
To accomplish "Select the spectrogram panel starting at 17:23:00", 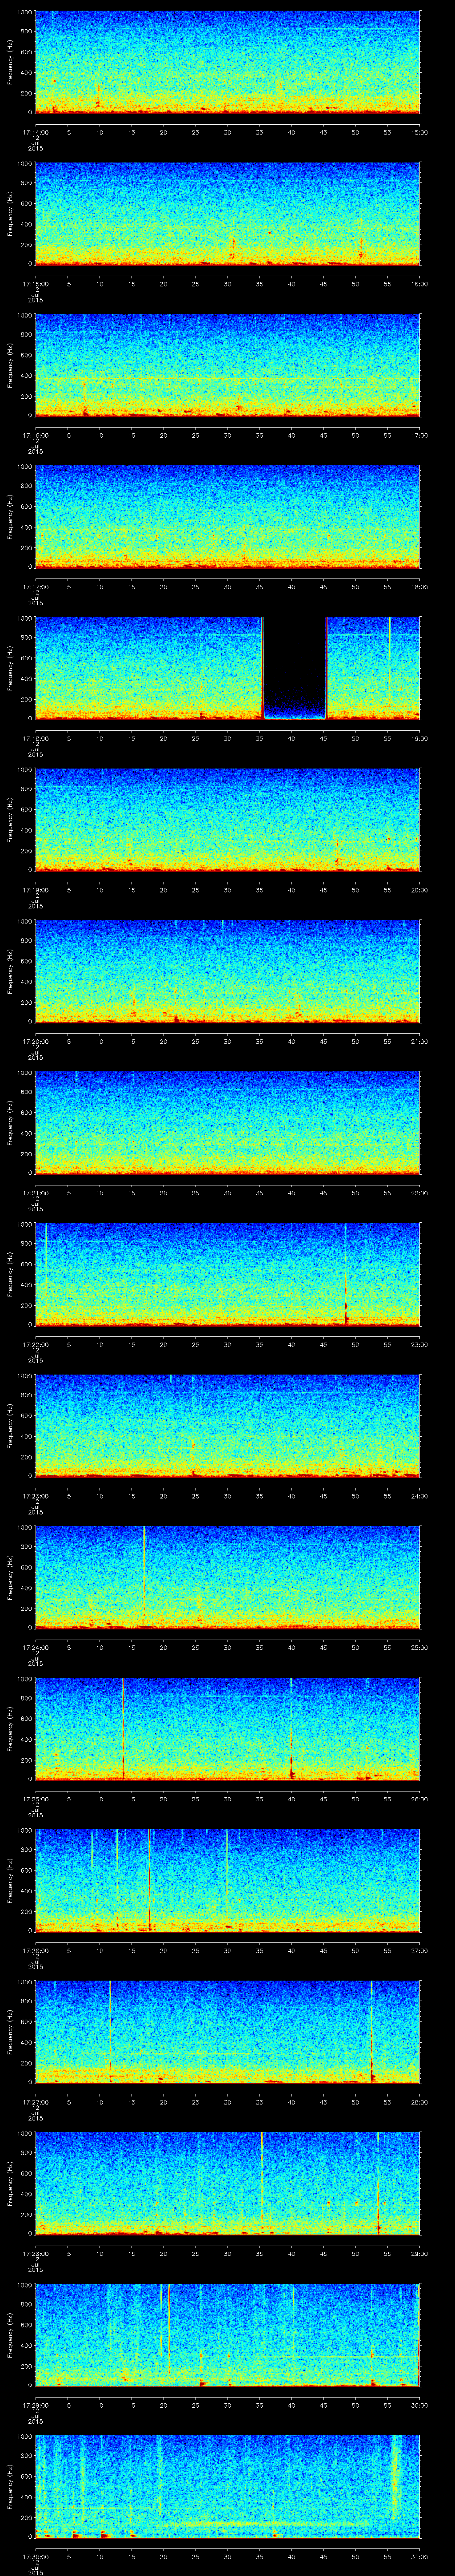I will pyautogui.click(x=228, y=1425).
